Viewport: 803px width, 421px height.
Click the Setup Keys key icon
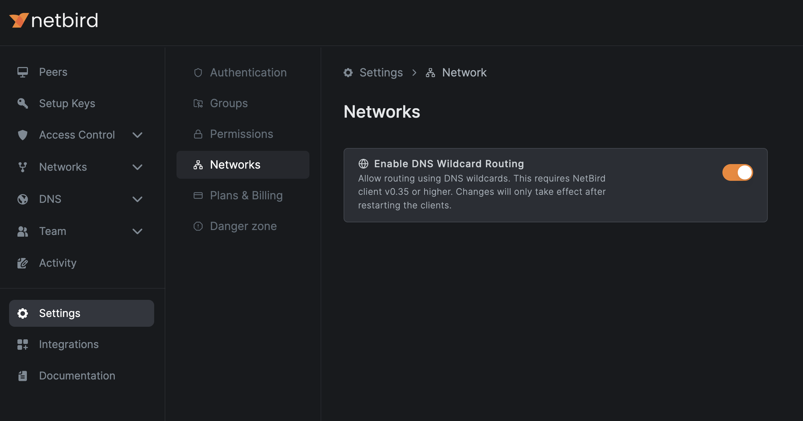point(23,103)
